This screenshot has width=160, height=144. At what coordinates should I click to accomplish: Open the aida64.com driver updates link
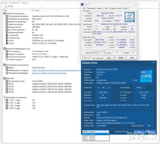[x=49, y=73]
